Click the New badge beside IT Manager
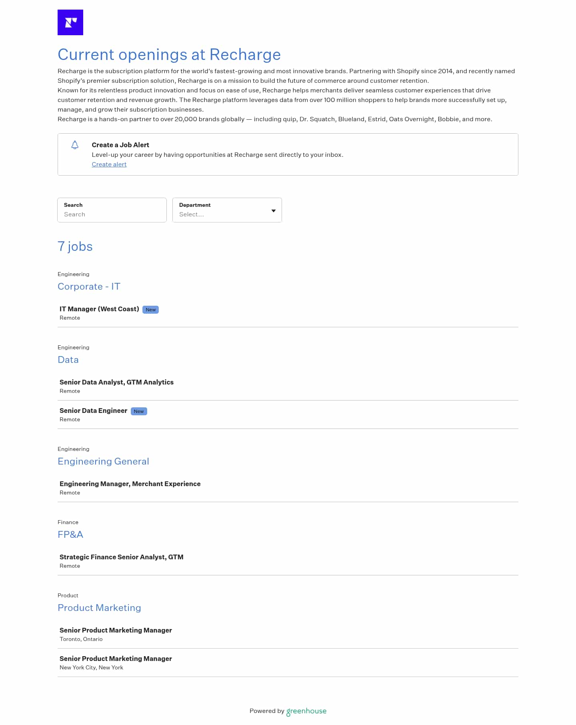The height and width of the screenshot is (725, 576). (x=150, y=310)
